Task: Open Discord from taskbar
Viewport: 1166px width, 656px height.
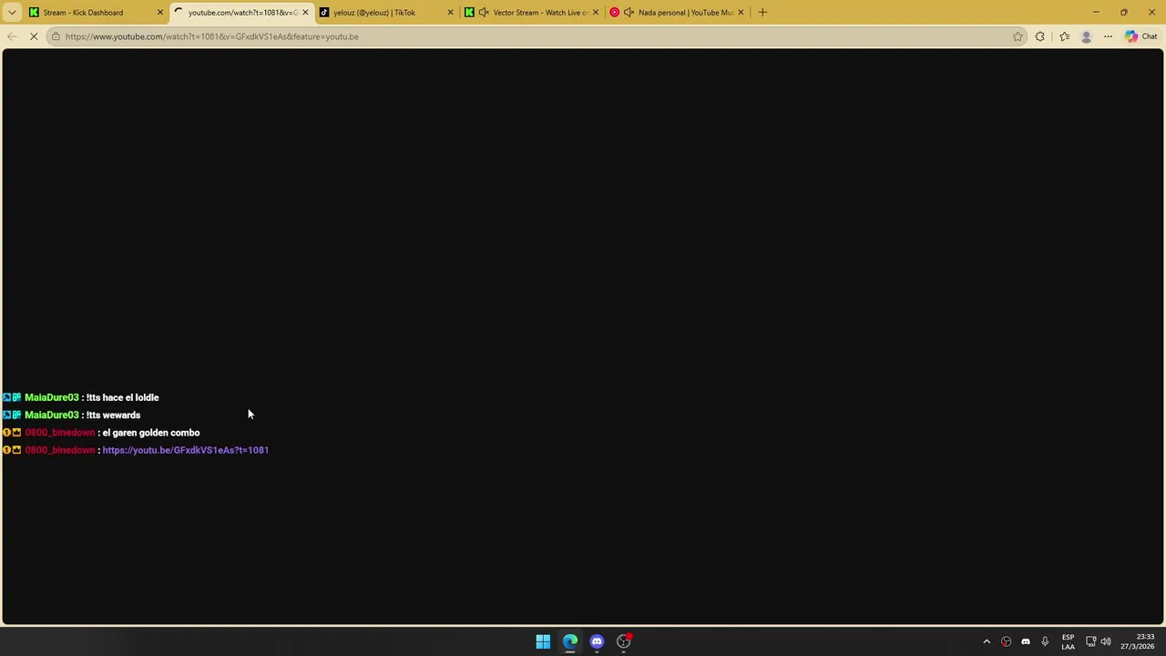Action: point(597,641)
